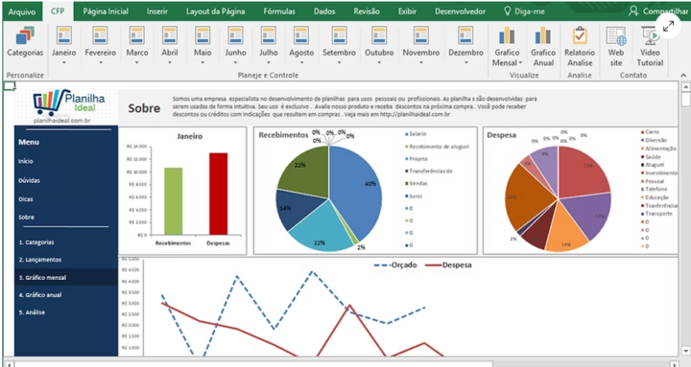Expand the Grafico Mensal dropdown arrow
The width and height of the screenshot is (691, 367).
(x=520, y=63)
